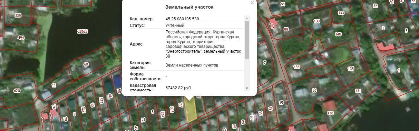419x131 pixels.
Task: Select parcel 494 on the map
Action: pyautogui.click(x=21, y=38)
